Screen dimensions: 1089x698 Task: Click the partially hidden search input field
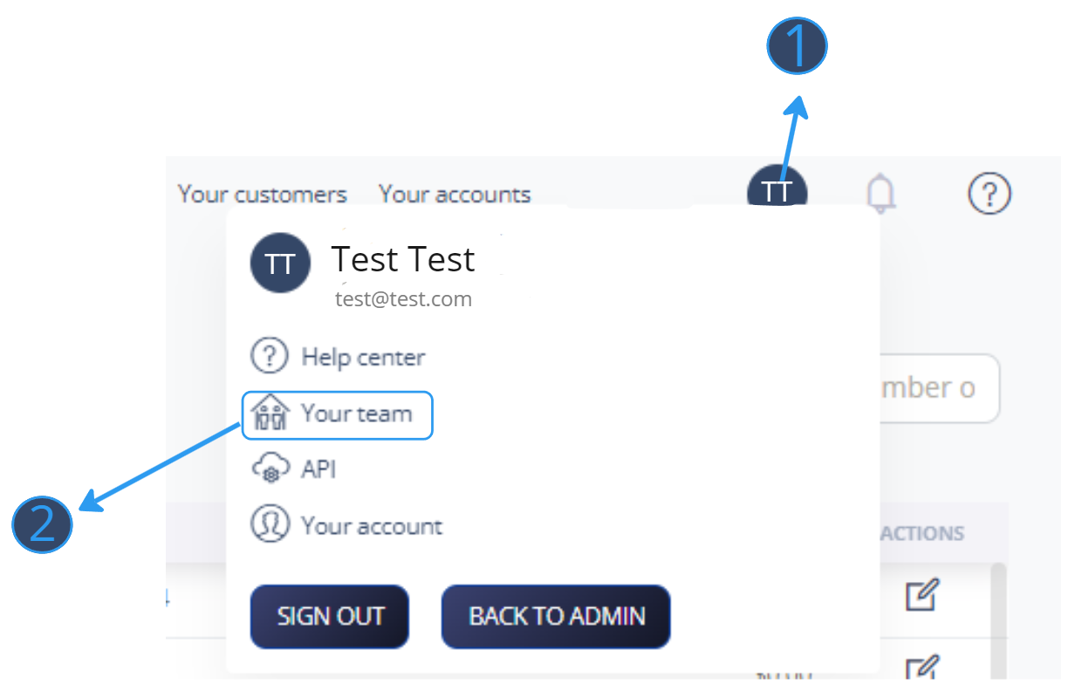point(939,388)
